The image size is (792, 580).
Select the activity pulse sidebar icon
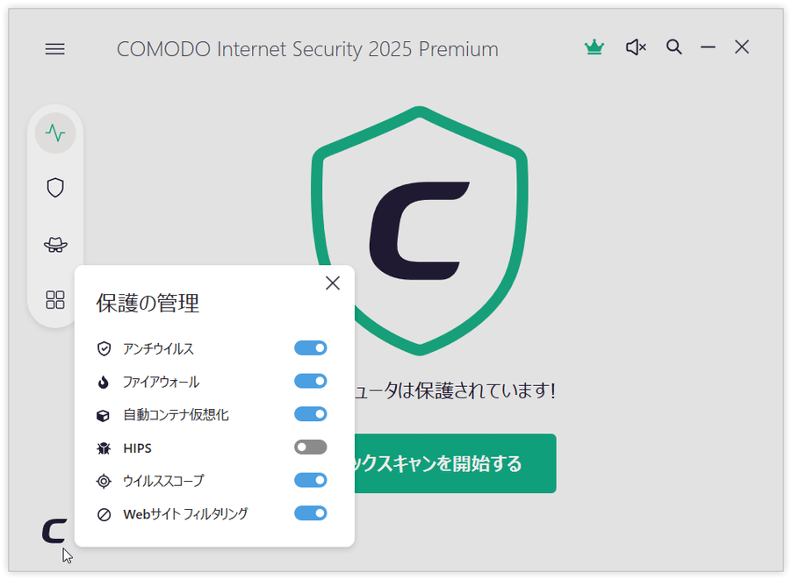(55, 133)
